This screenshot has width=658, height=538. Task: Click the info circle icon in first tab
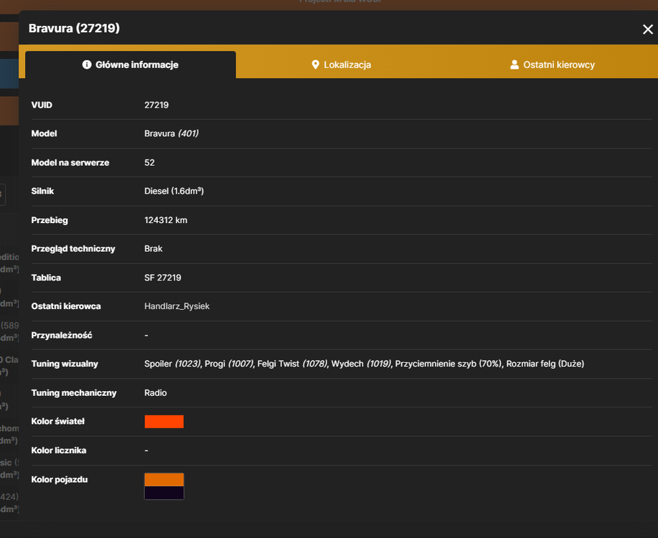point(87,65)
